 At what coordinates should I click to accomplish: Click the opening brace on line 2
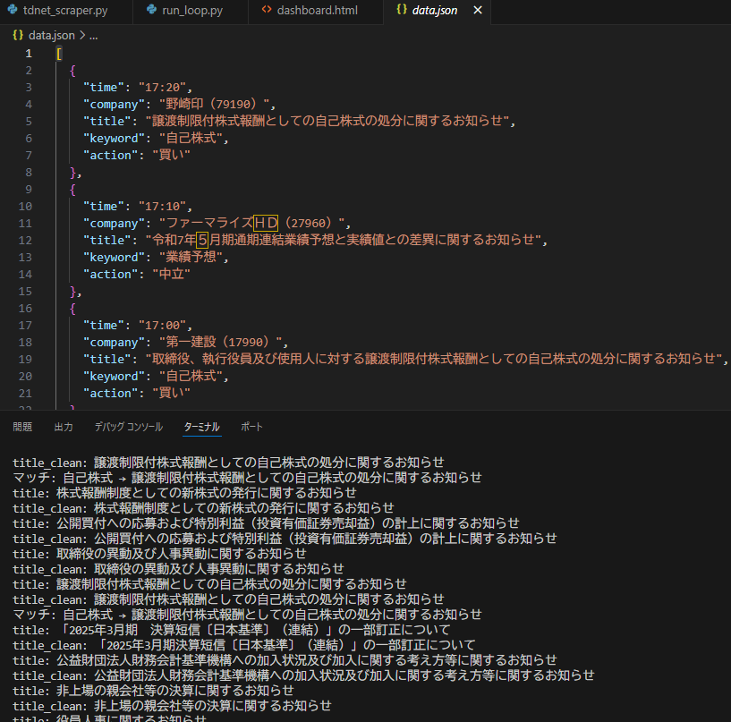click(x=72, y=71)
